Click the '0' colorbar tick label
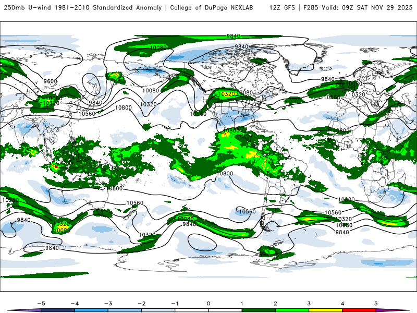 (208, 304)
